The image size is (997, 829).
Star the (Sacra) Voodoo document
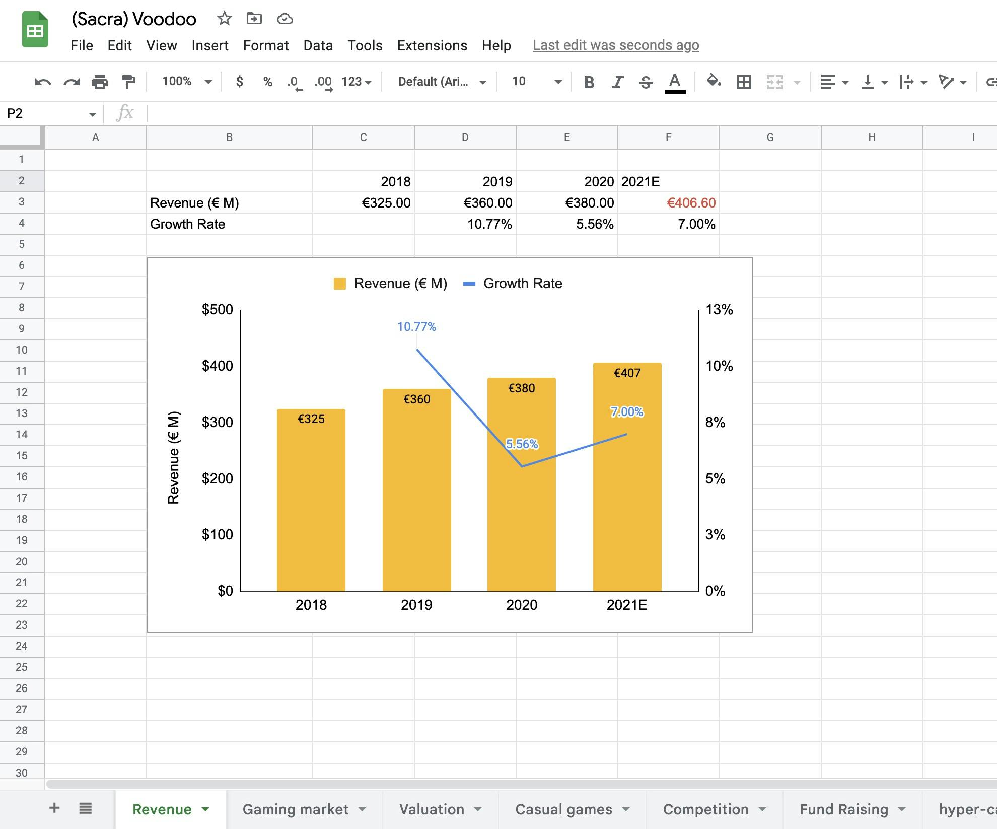click(224, 19)
